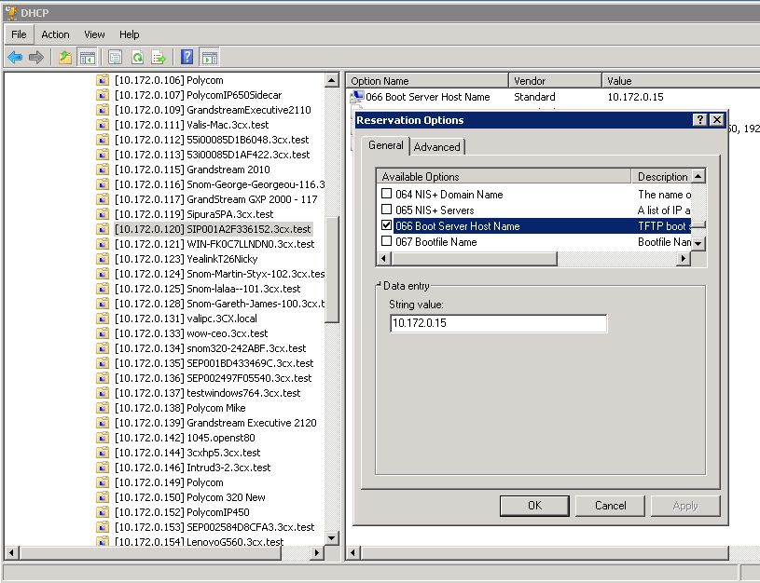This screenshot has height=583, width=760.
Task: Sort by Value column header
Action: (x=681, y=81)
